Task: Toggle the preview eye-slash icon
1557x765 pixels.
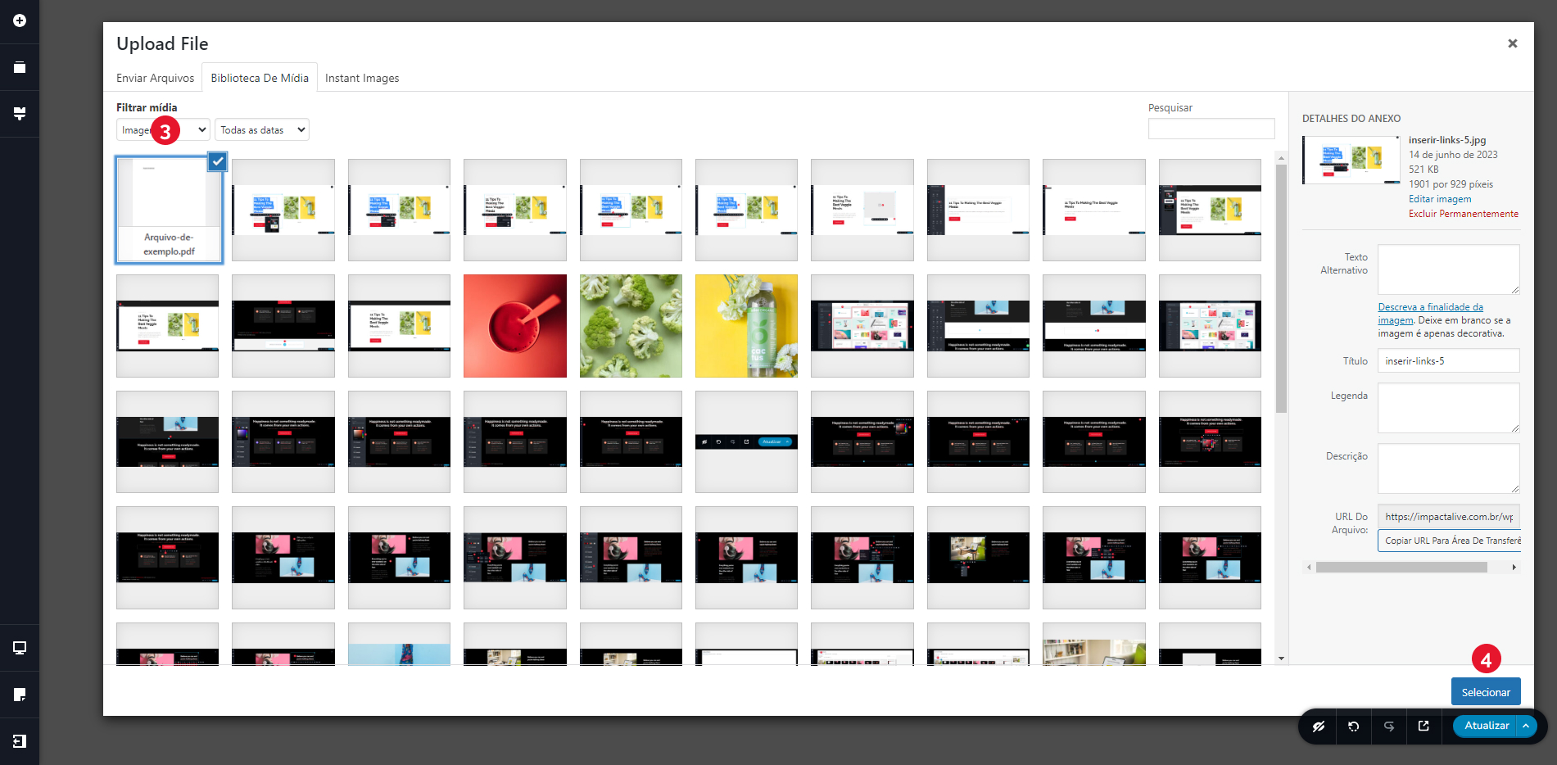Action: 1319,727
